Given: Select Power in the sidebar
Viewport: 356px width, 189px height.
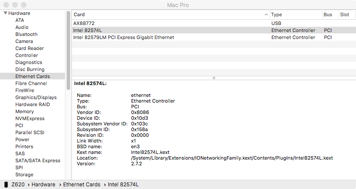Looking at the screenshot, I should pyautogui.click(x=22, y=140).
